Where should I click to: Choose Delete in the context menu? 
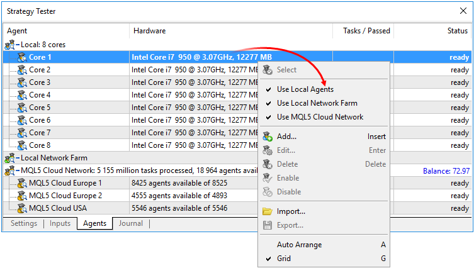tap(324, 164)
